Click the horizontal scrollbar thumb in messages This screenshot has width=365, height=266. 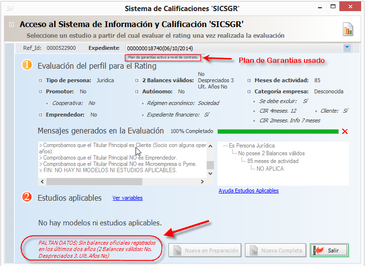click(x=94, y=181)
